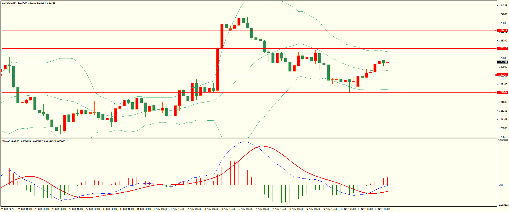Click the 1.23618 red price label
This screenshot has width=509, height=212.
[502, 31]
